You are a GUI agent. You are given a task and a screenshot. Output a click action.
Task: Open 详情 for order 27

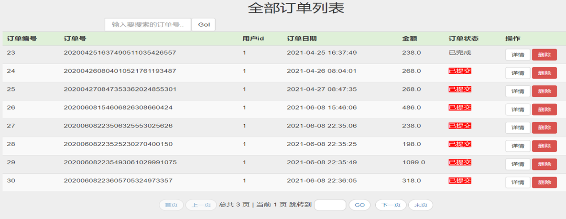tap(518, 128)
